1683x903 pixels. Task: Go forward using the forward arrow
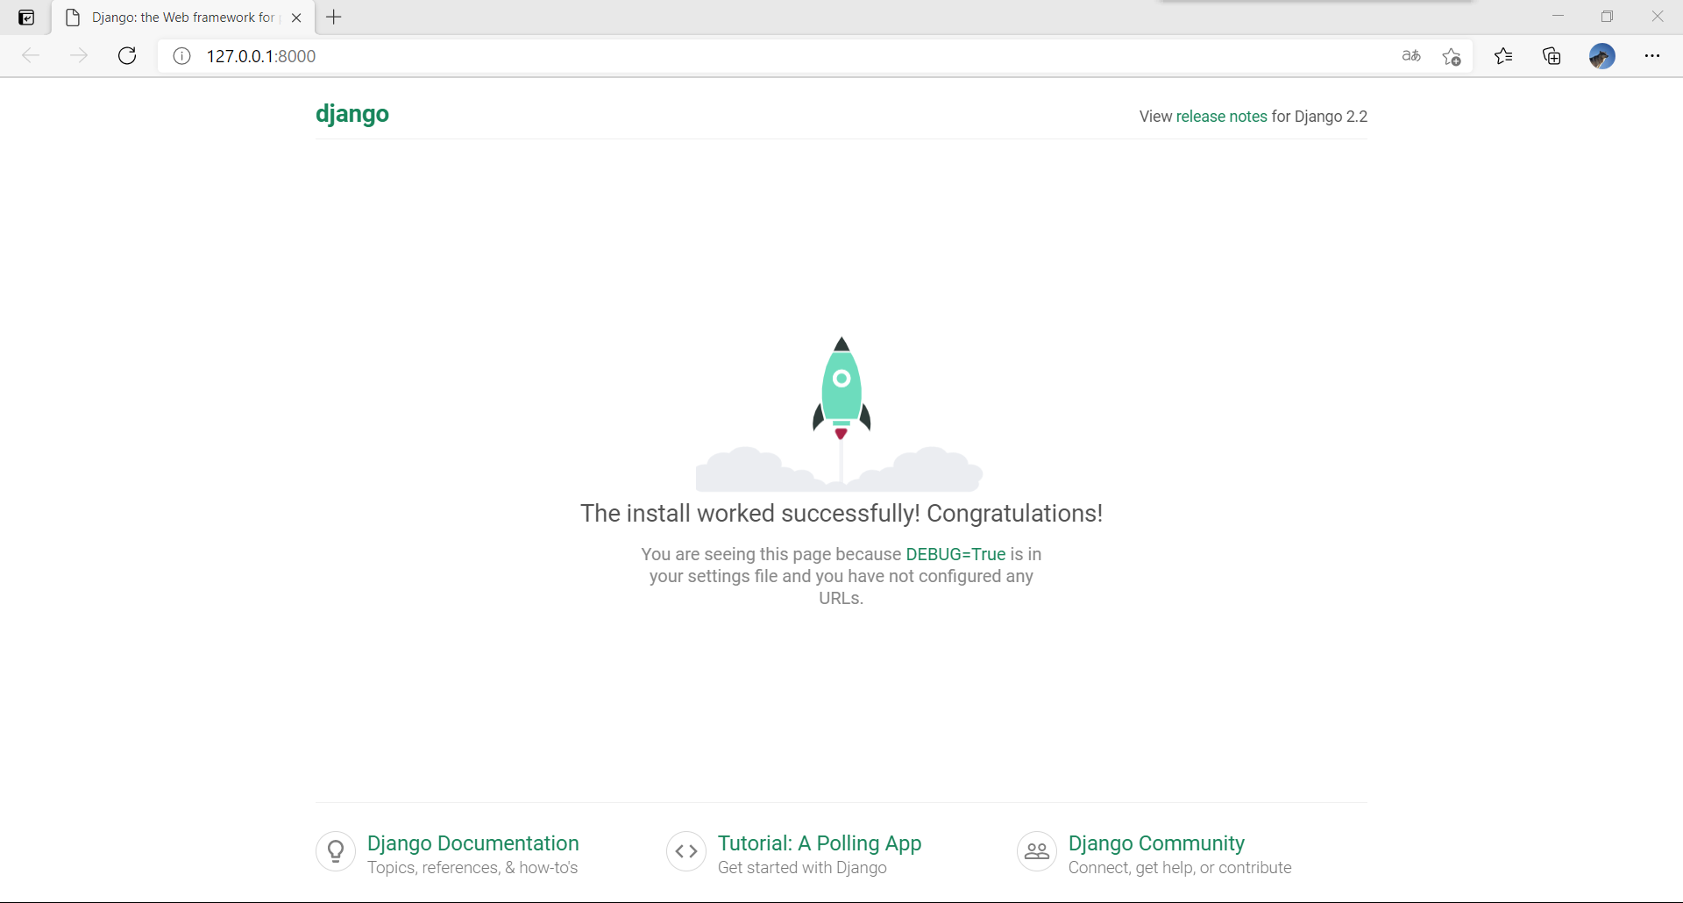tap(79, 56)
